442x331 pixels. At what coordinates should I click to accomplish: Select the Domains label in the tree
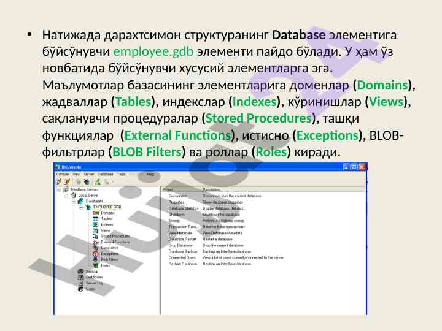(107, 213)
